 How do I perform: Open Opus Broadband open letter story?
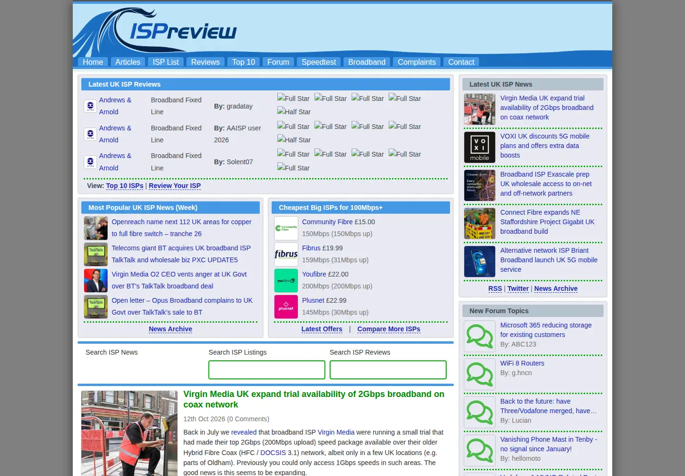[182, 307]
